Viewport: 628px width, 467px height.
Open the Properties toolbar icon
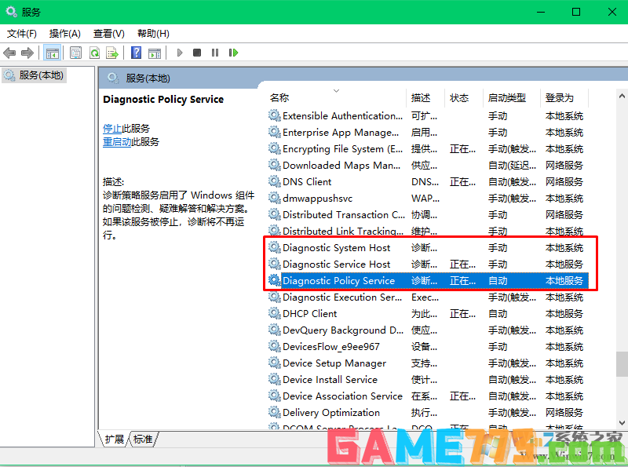(x=75, y=53)
